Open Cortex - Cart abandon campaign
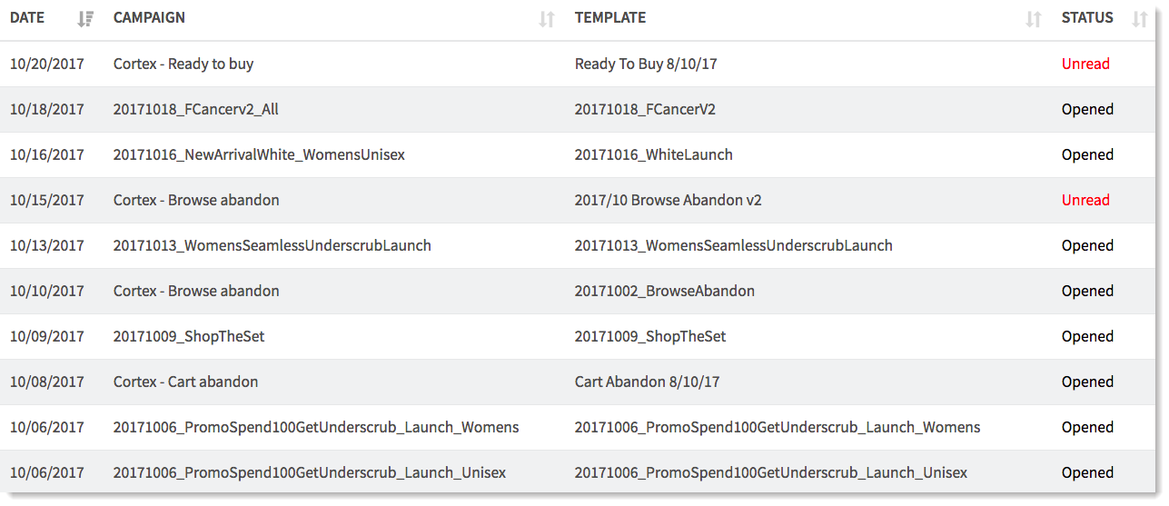 (185, 382)
